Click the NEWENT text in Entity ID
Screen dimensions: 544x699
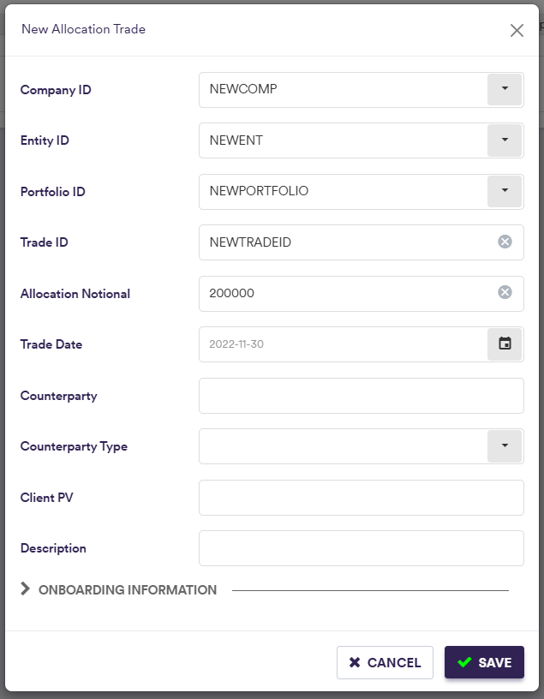[x=236, y=140]
